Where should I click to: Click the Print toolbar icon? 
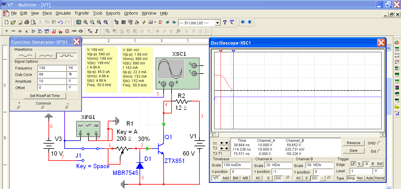27,22
